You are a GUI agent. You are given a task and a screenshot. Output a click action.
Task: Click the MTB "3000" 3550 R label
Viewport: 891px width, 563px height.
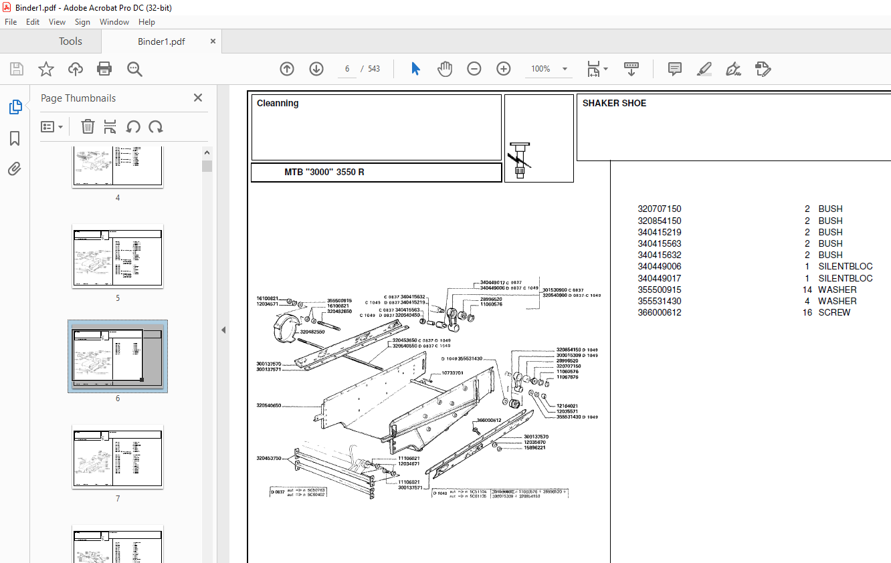324,172
